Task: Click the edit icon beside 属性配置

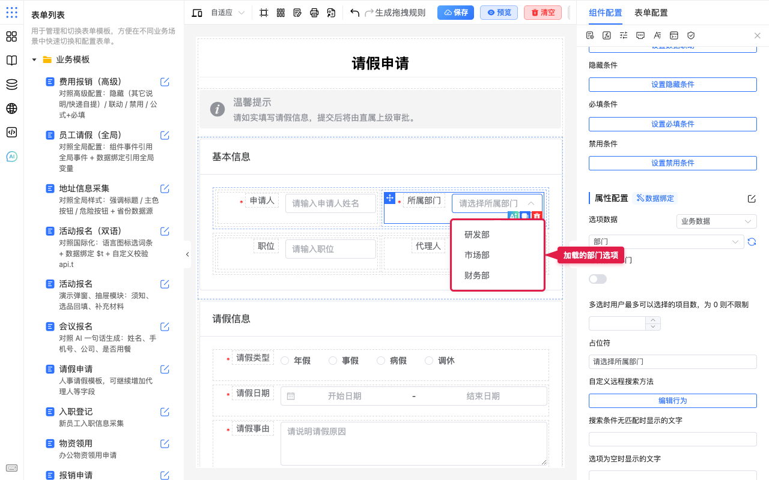Action: (752, 199)
